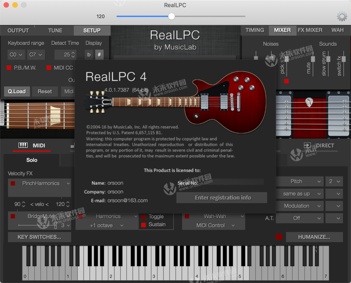The image size is (351, 283).
Task: Click the version 4.0.1.7387 text
Action: coord(117,90)
